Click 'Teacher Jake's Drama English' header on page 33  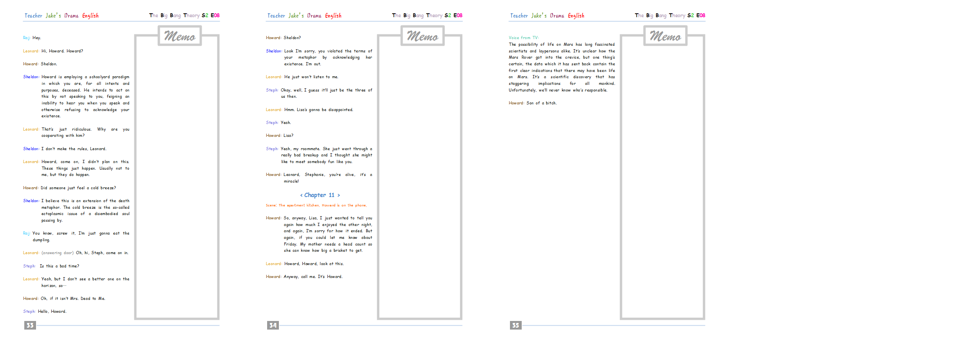[x=61, y=16]
